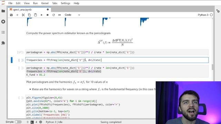Viewport: 221px width, 124px height.
Task: Open the property inspector gears icon
Action: [218, 11]
